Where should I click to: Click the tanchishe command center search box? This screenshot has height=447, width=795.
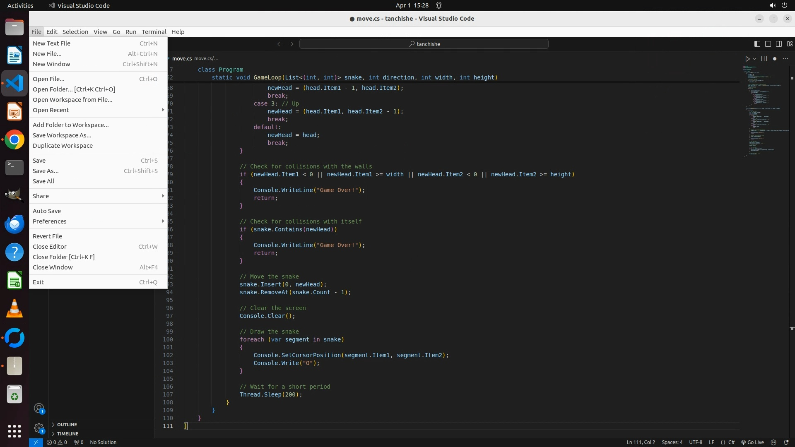424,44
